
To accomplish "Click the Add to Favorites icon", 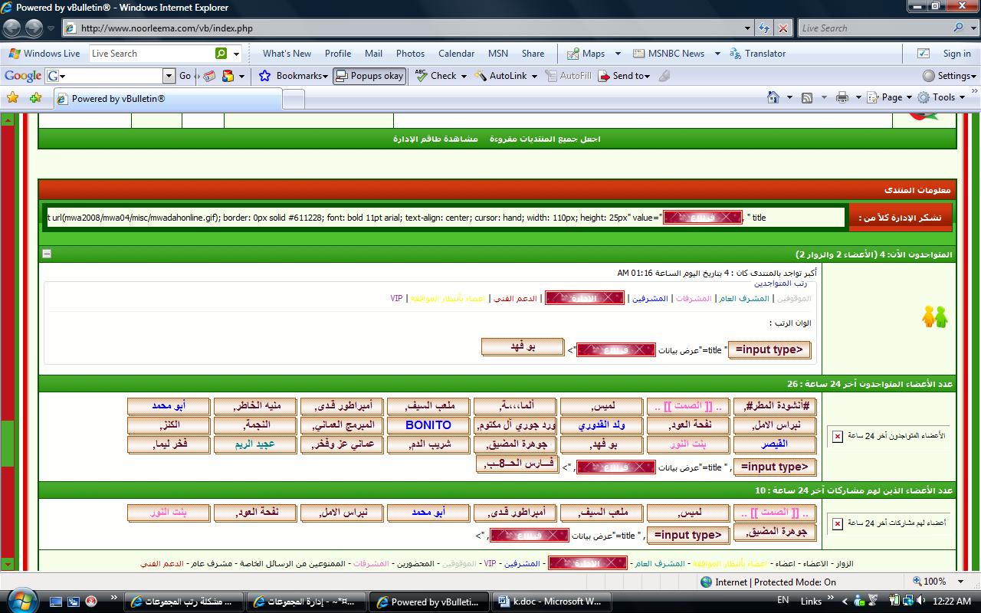I will pos(35,97).
